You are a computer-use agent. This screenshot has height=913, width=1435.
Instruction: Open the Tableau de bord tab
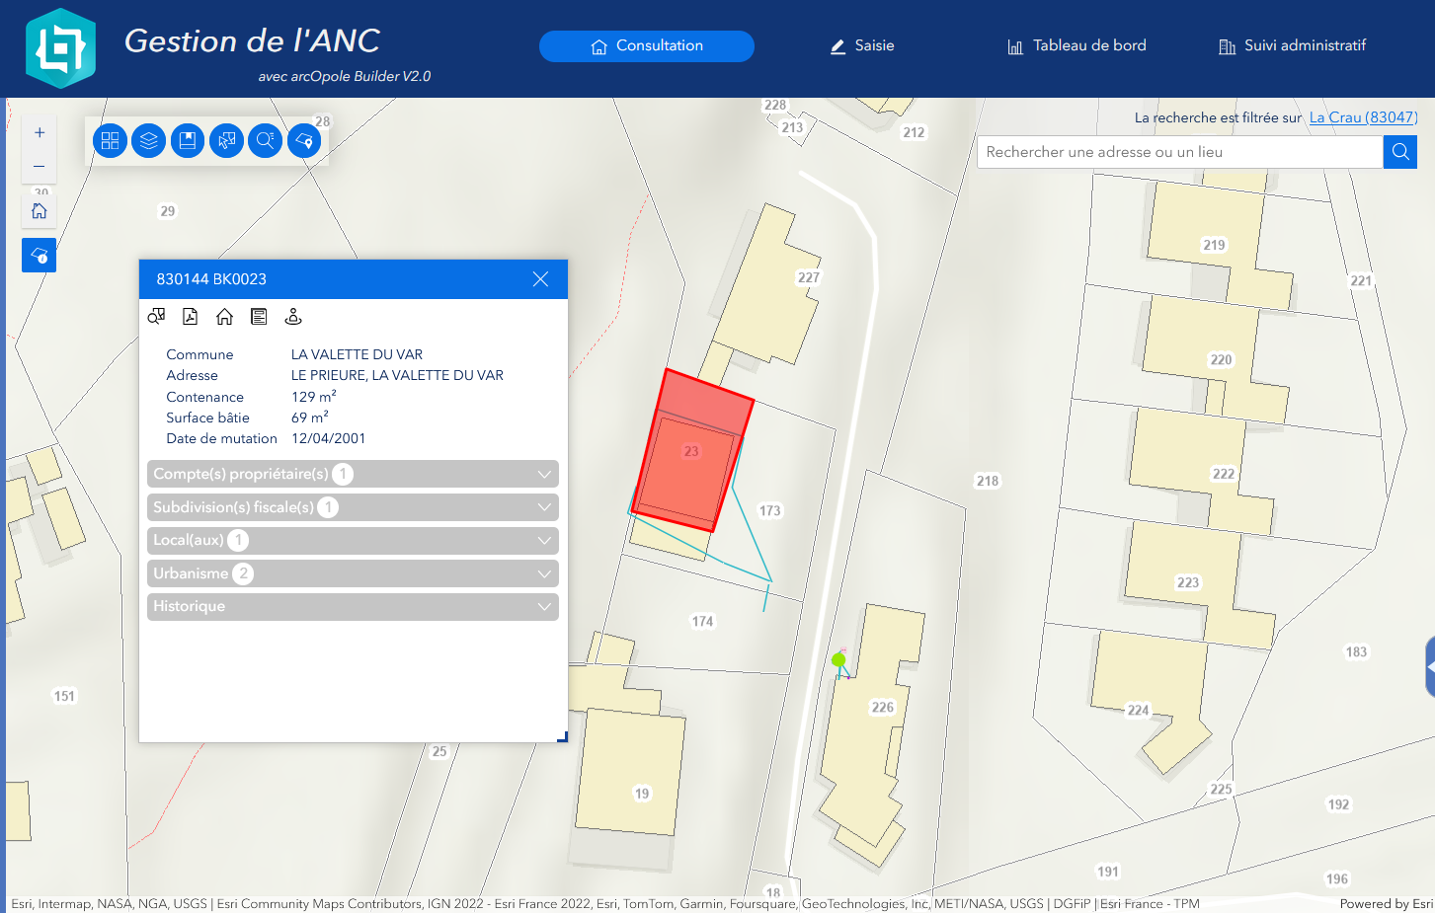(1076, 46)
